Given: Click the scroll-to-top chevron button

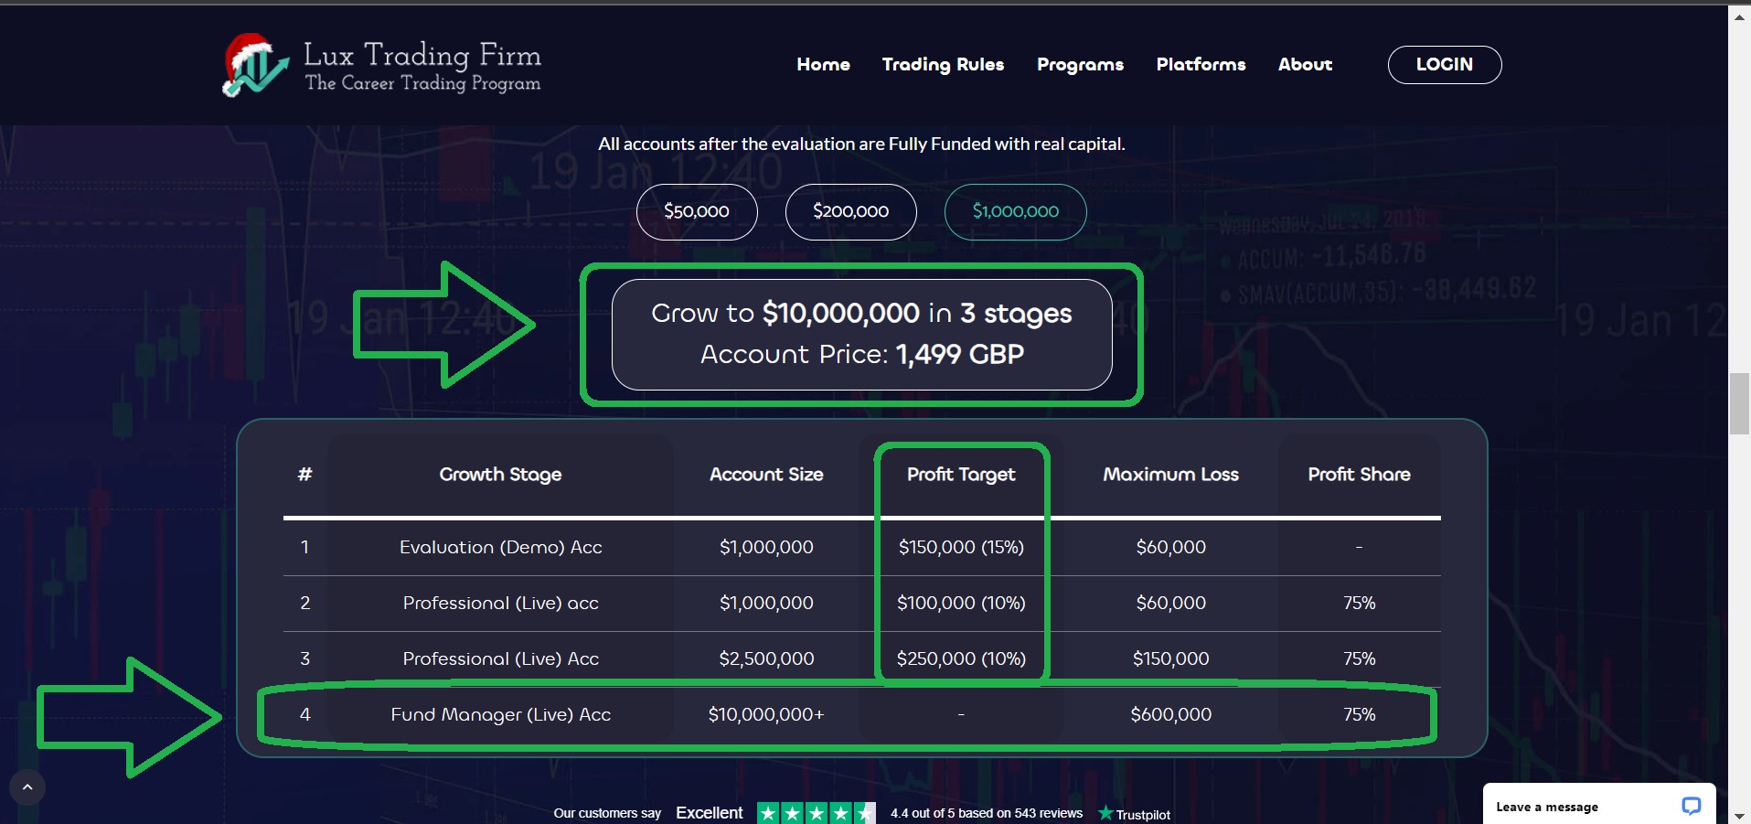Looking at the screenshot, I should [x=27, y=787].
